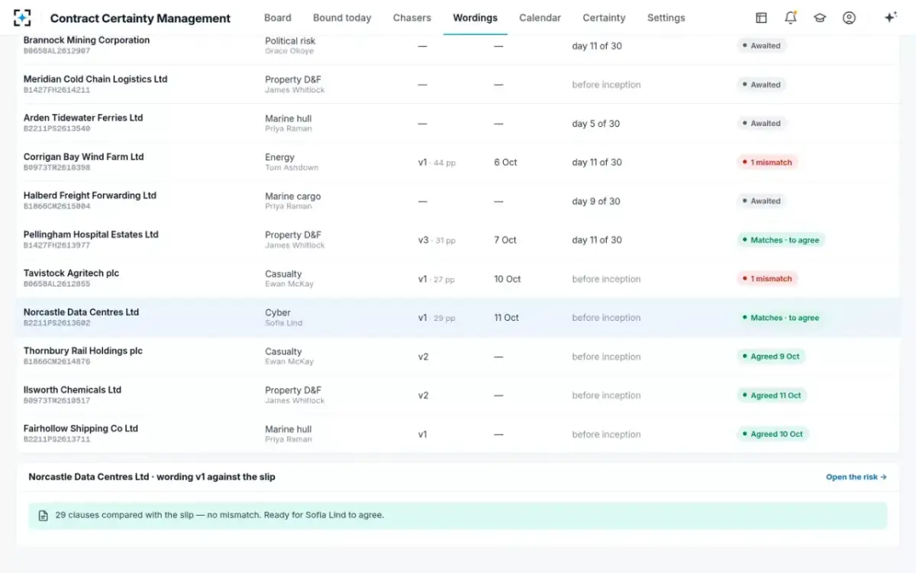Image resolution: width=916 pixels, height=573 pixels.
Task: Follow the Open the risk link
Action: [x=856, y=477]
